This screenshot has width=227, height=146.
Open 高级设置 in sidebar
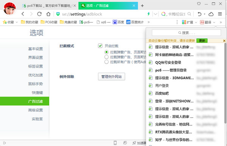point(36,110)
